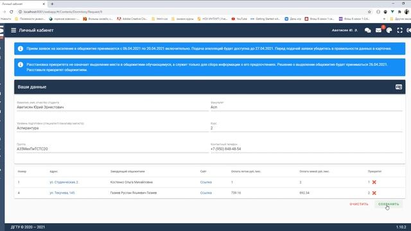Click the Адрес column header
The image size is (411, 231).
(x=53, y=171)
